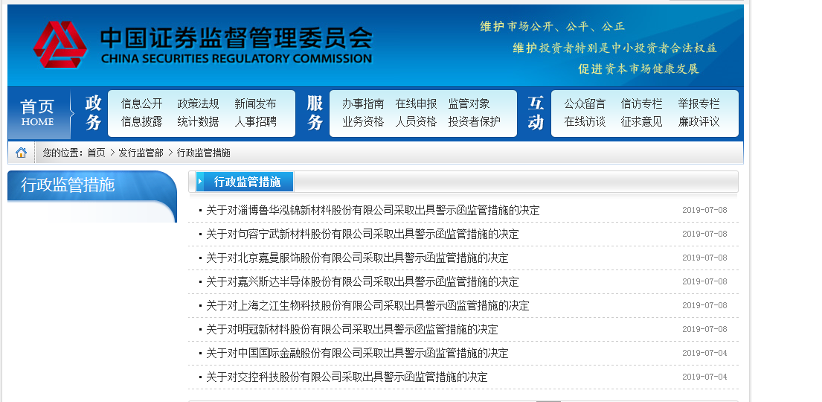Viewport: 822px width, 402px height.
Task: Open 办事指南 under 服务
Action: [x=363, y=104]
